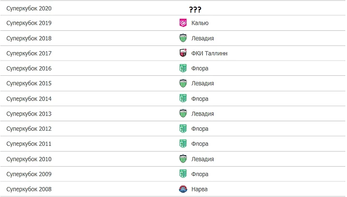Select the Суперкубок 2017 label
The width and height of the screenshot is (347, 197).
pos(29,53)
